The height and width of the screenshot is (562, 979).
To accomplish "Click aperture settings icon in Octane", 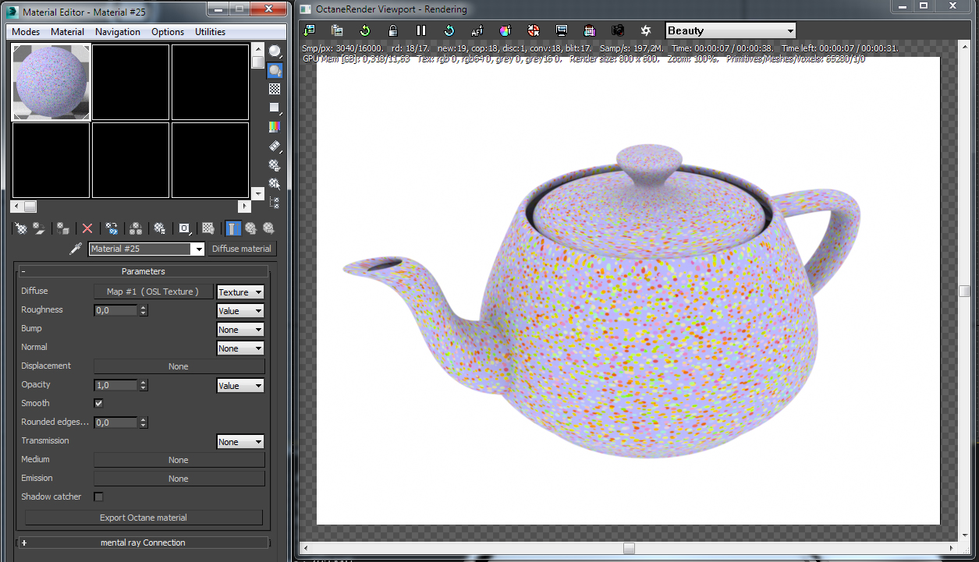I will [x=646, y=30].
